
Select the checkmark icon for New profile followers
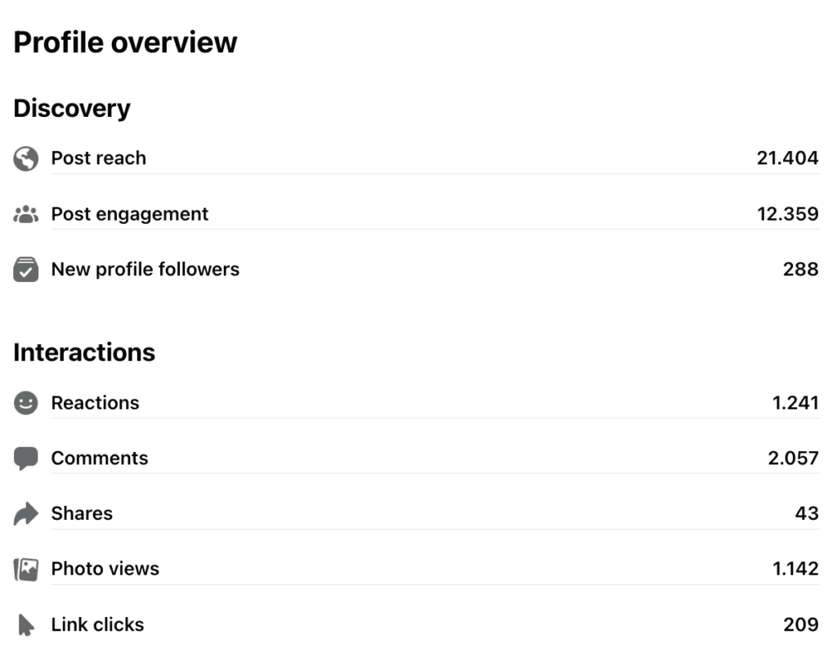[25, 270]
